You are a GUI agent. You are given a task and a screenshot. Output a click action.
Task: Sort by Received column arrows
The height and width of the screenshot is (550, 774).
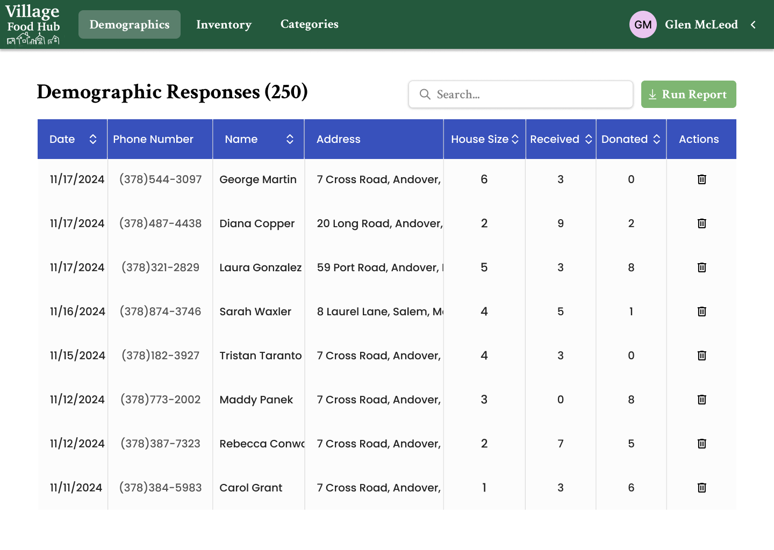click(589, 139)
